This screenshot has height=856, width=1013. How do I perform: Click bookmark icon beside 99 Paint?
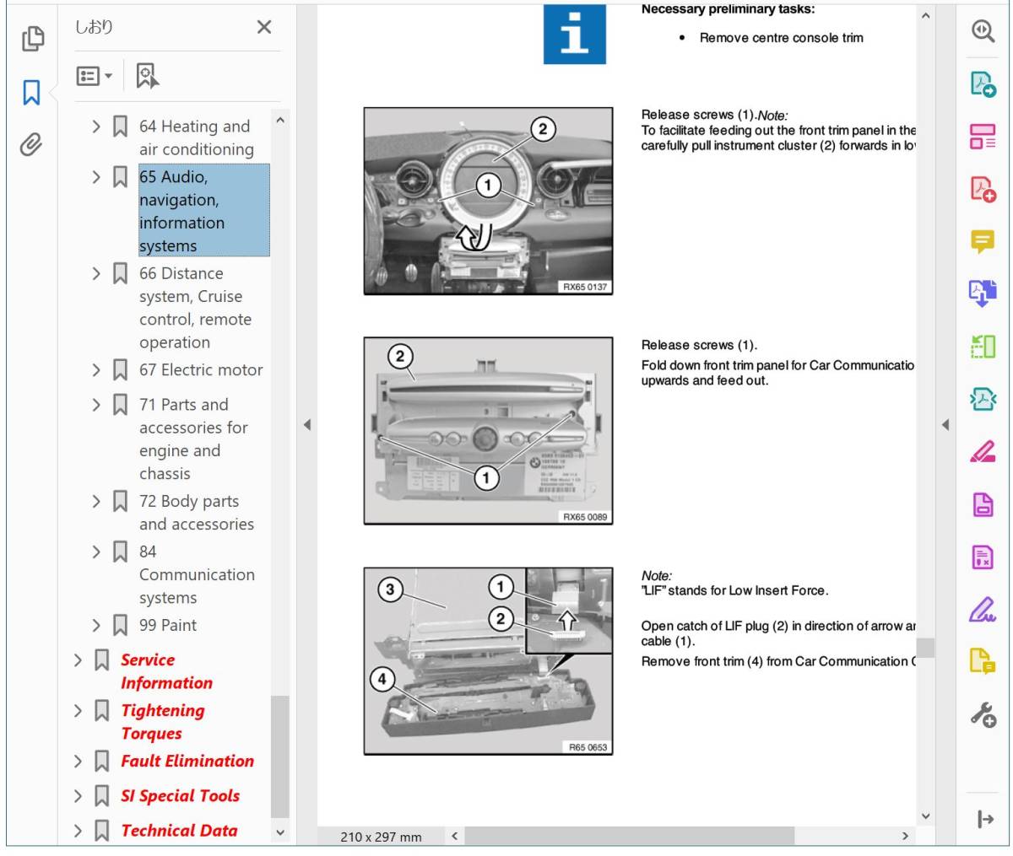point(121,626)
